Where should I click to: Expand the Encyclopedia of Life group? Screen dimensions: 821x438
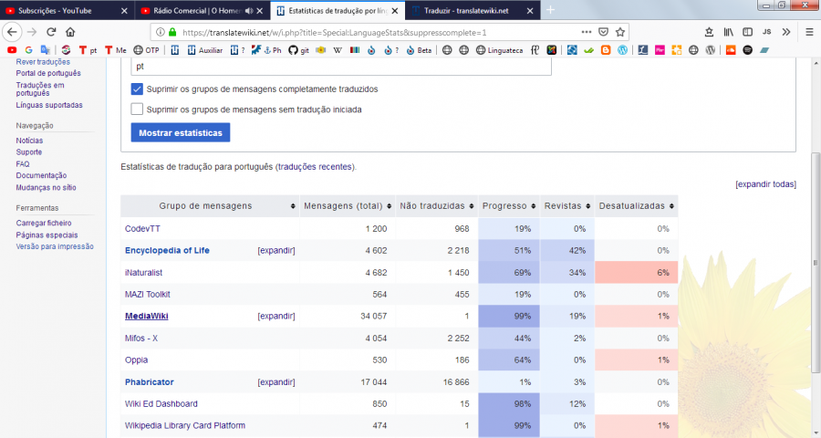pyautogui.click(x=275, y=250)
